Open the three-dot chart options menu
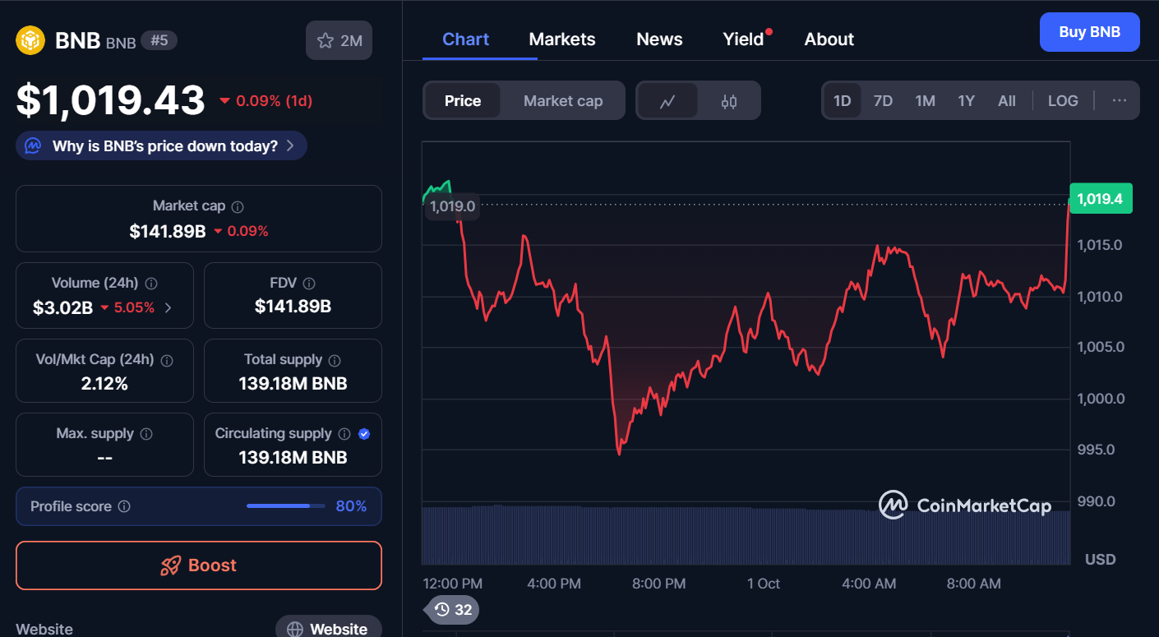The height and width of the screenshot is (637, 1159). [x=1119, y=101]
